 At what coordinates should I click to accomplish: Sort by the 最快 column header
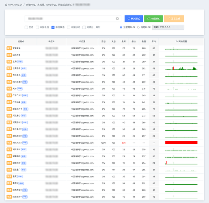pyautogui.click(x=134, y=41)
